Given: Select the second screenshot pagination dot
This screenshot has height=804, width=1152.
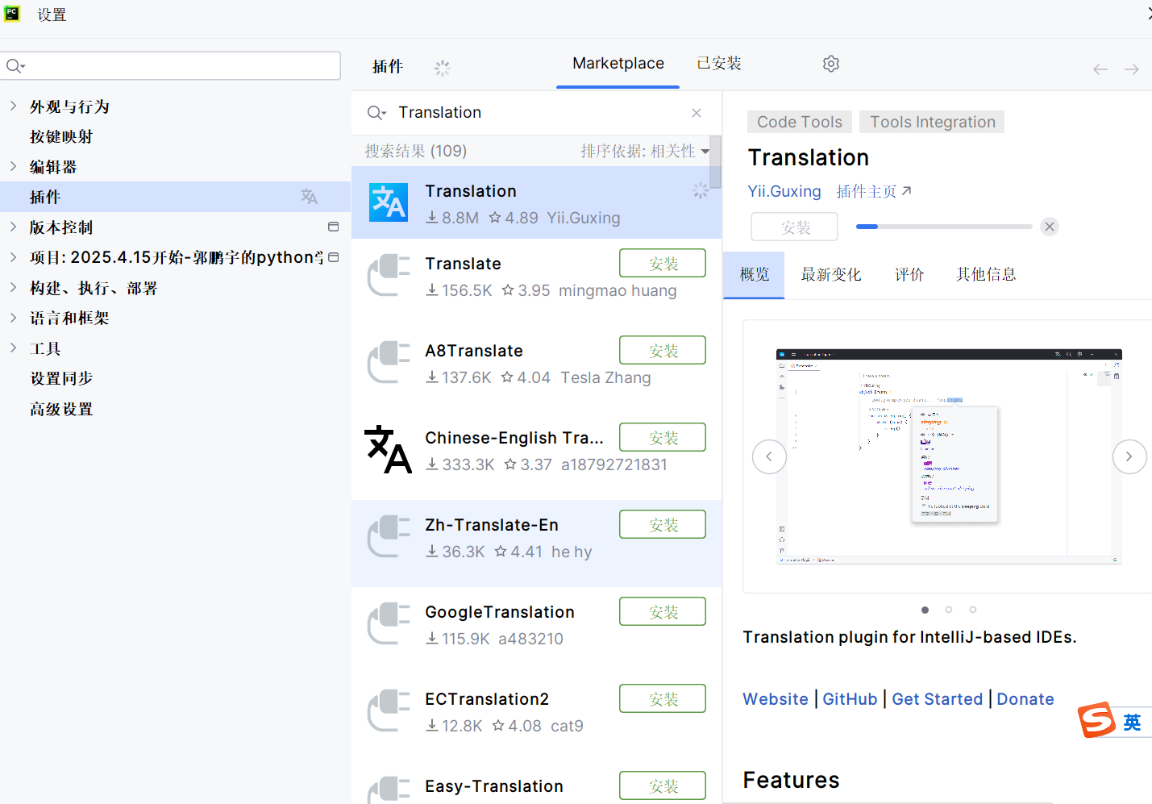Looking at the screenshot, I should 949,610.
